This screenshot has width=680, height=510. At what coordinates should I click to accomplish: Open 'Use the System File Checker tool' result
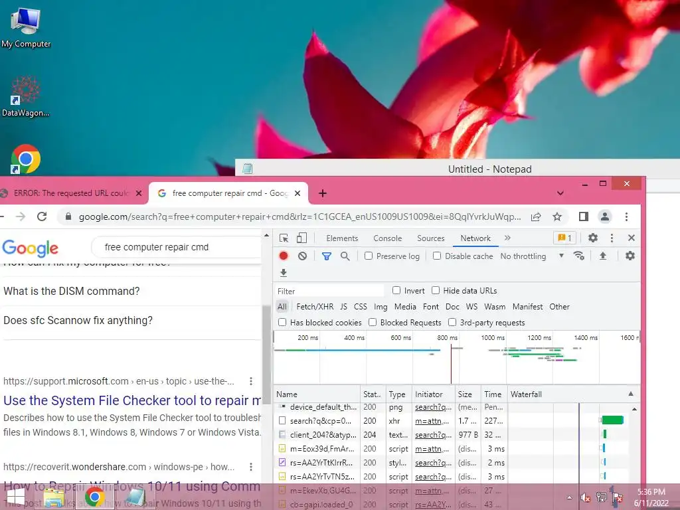pos(132,400)
